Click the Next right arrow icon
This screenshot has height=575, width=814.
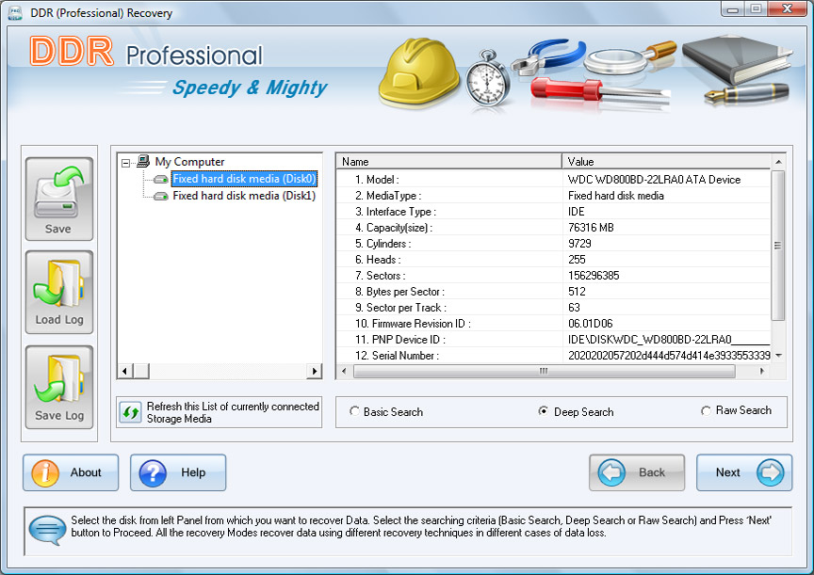771,472
